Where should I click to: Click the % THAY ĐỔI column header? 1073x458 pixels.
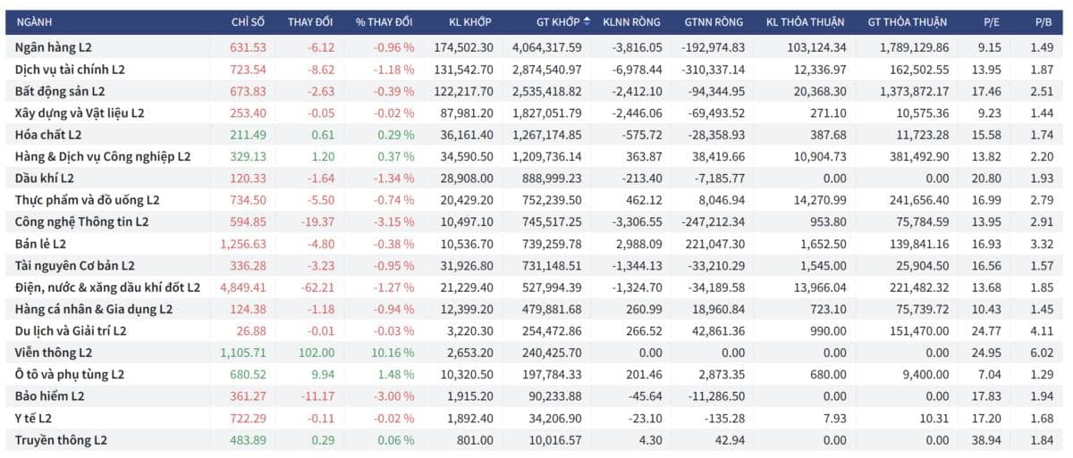(384, 21)
